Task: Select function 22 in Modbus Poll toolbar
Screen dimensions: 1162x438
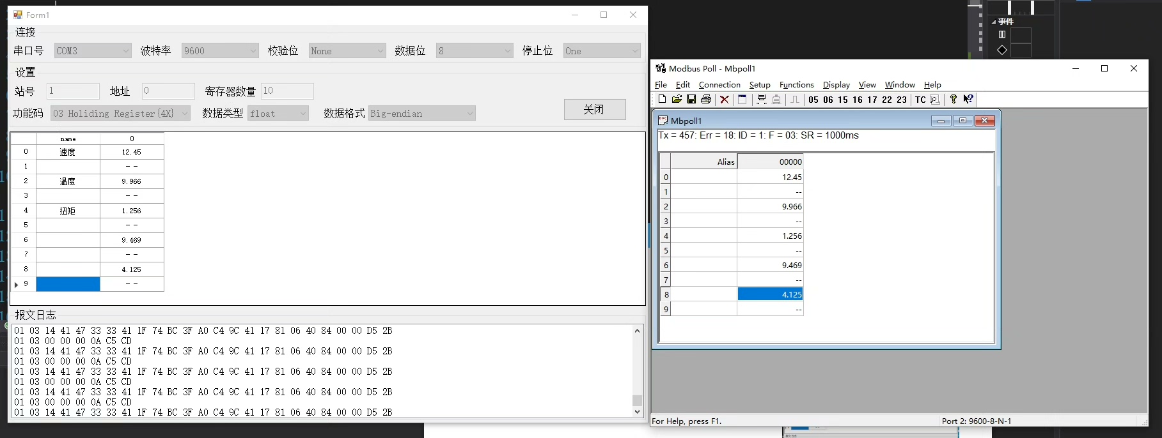Action: [x=887, y=100]
